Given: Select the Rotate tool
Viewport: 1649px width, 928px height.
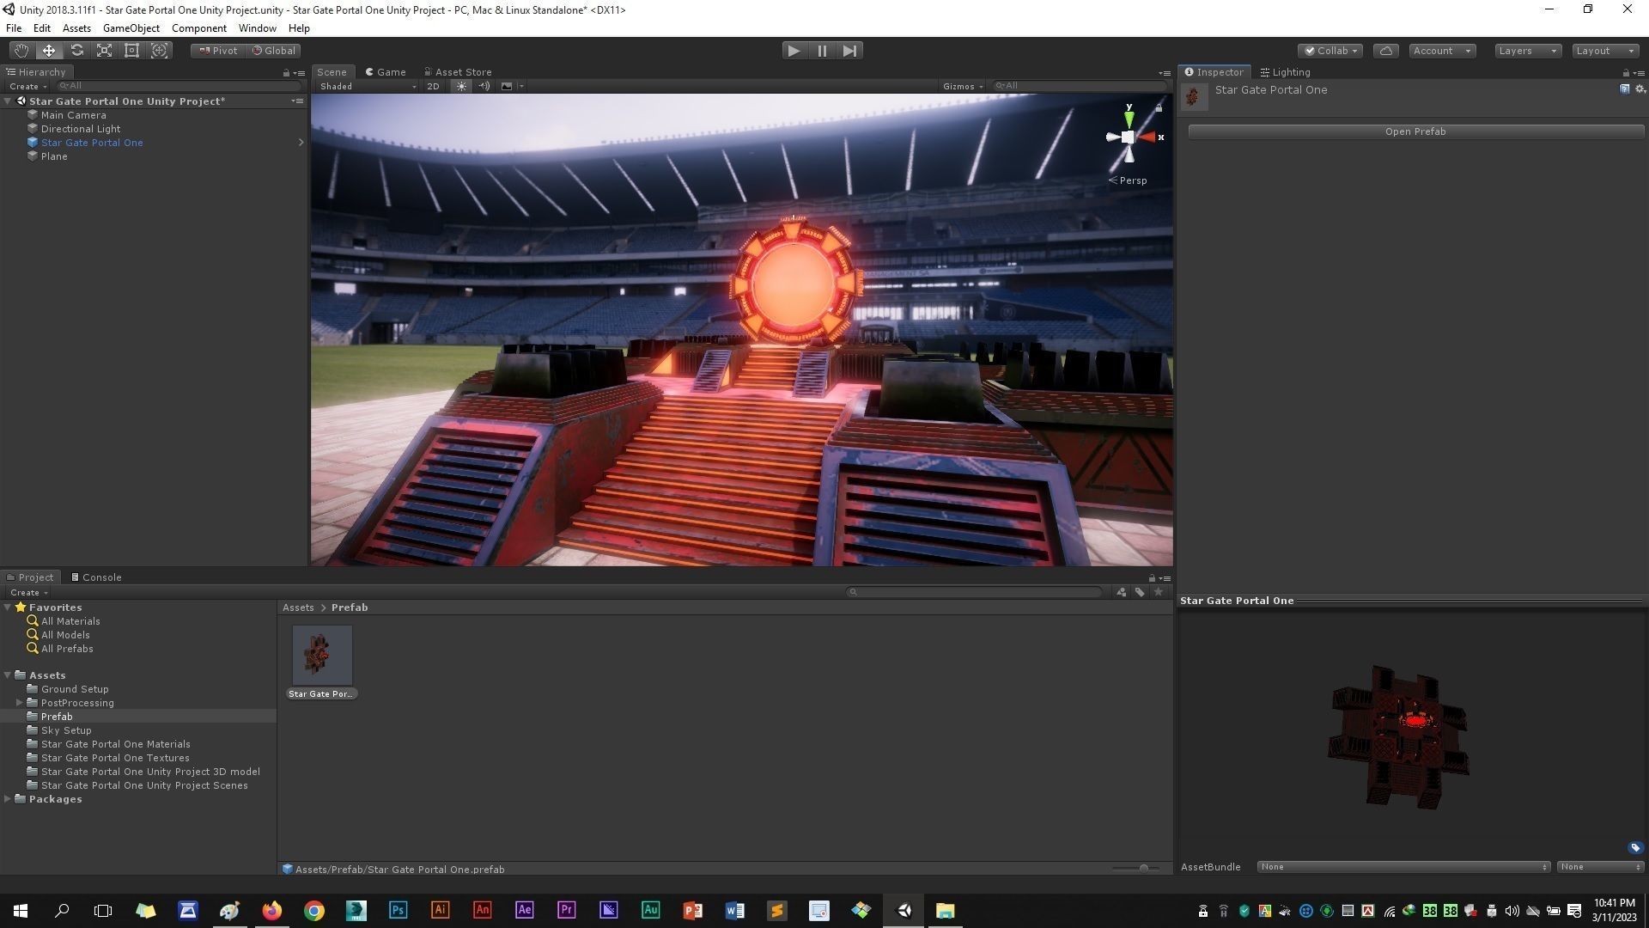Looking at the screenshot, I should 76,51.
